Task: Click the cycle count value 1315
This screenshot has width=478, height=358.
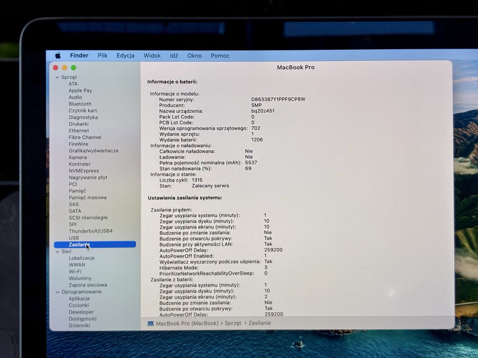Action: click(x=197, y=180)
